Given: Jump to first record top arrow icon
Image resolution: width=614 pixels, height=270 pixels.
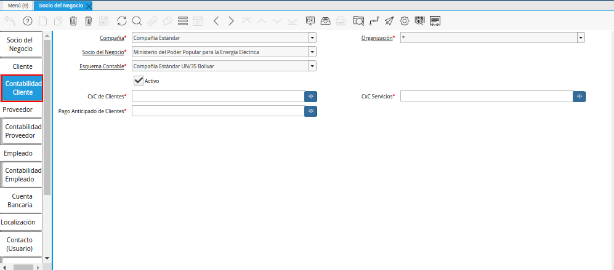Looking at the screenshot, I should (x=246, y=21).
